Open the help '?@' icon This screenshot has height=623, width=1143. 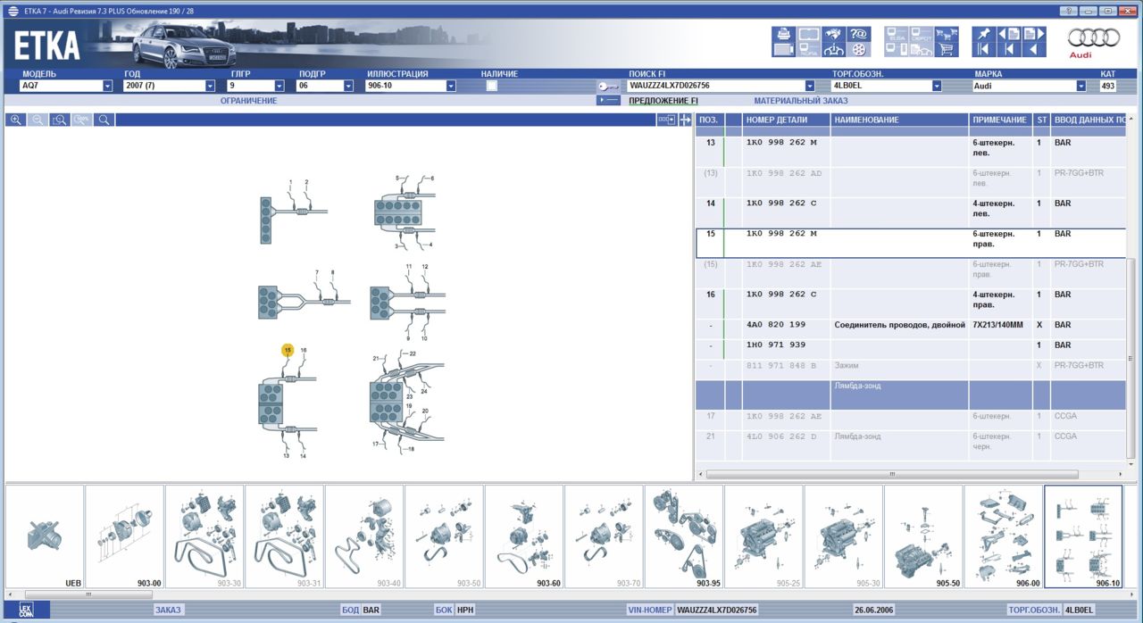[859, 34]
